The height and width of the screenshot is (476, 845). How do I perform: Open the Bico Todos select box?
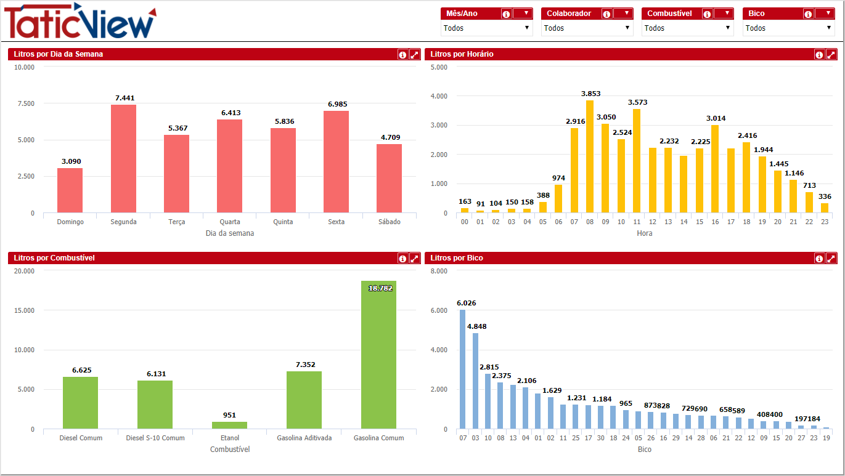789,28
